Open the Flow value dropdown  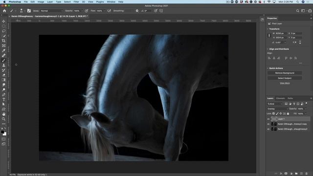[x=104, y=11]
